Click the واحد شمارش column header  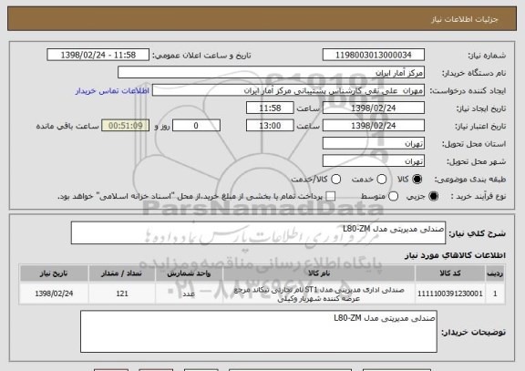pos(189,273)
